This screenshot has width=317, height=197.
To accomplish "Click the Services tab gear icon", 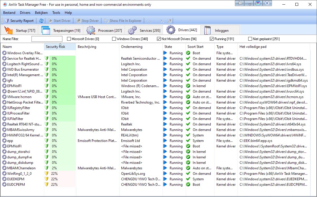I will click(132, 30).
